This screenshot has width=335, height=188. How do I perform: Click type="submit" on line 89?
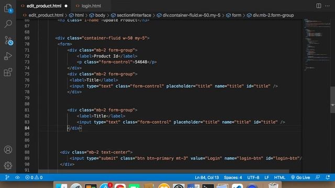click(103, 158)
